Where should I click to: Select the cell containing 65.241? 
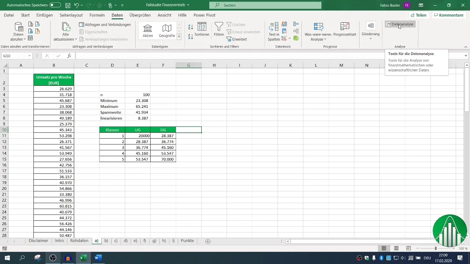click(138, 106)
